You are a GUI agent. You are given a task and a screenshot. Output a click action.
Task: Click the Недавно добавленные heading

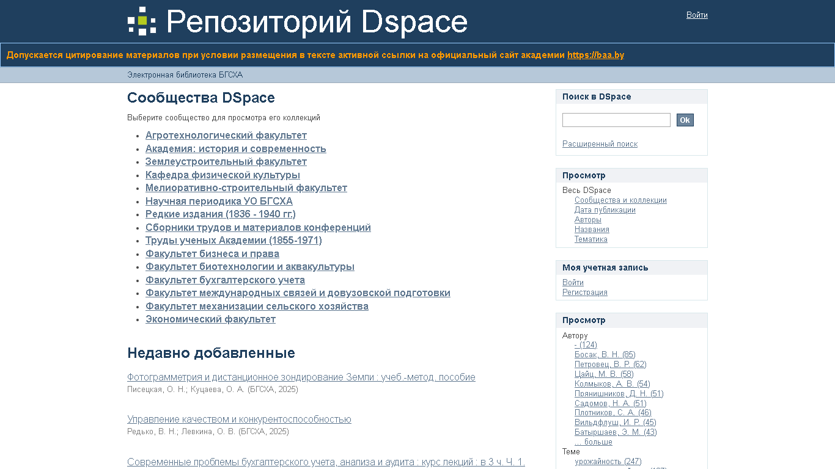click(211, 353)
